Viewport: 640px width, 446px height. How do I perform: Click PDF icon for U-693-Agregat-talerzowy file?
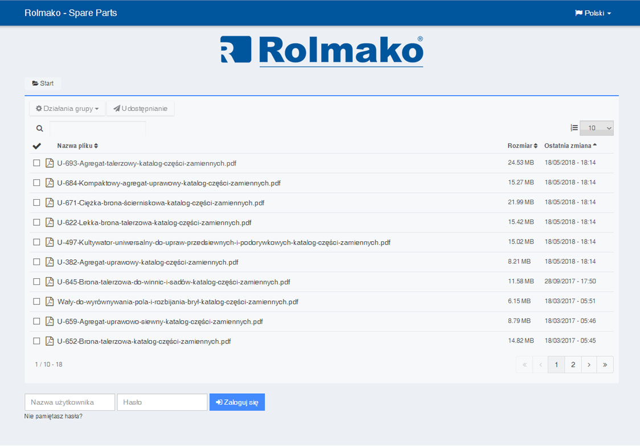tap(50, 163)
